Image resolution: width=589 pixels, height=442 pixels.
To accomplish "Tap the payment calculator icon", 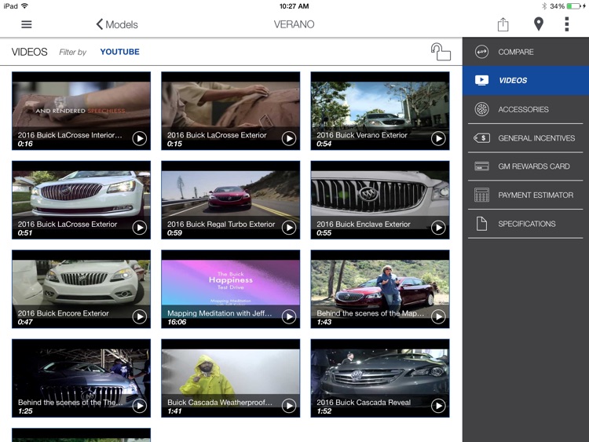I will tap(481, 195).
